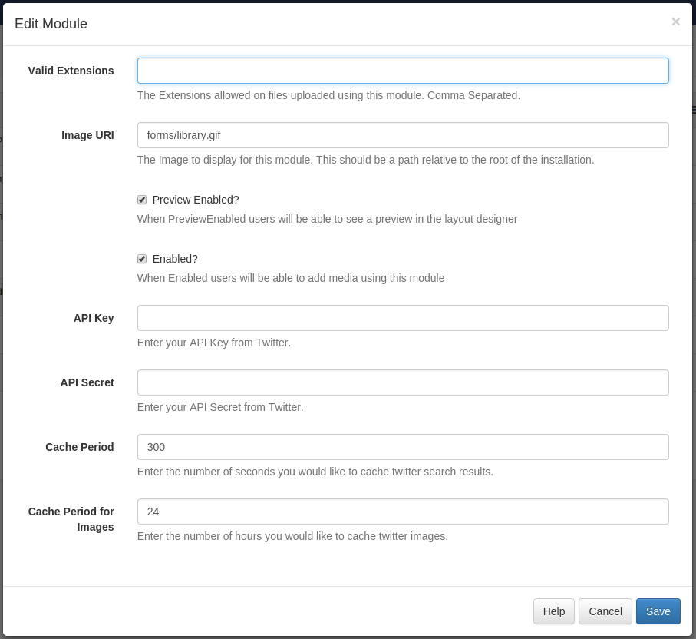Click the Cache Period field showing 300
The height and width of the screenshot is (639, 696).
[403, 447]
